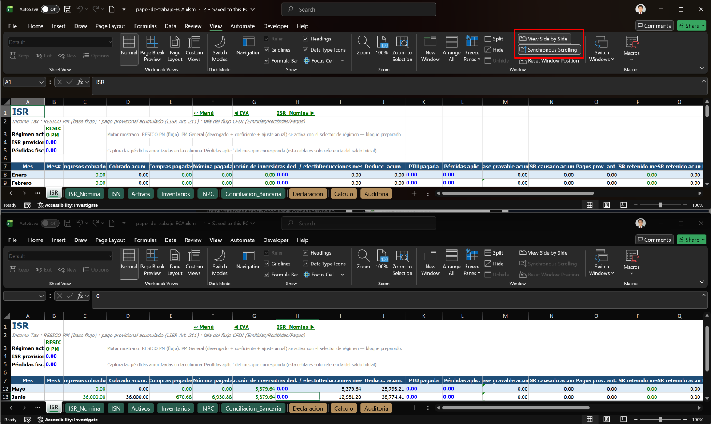Follow ISR_Nomina link in bottom sheet
The width and height of the screenshot is (711, 424).
click(296, 327)
